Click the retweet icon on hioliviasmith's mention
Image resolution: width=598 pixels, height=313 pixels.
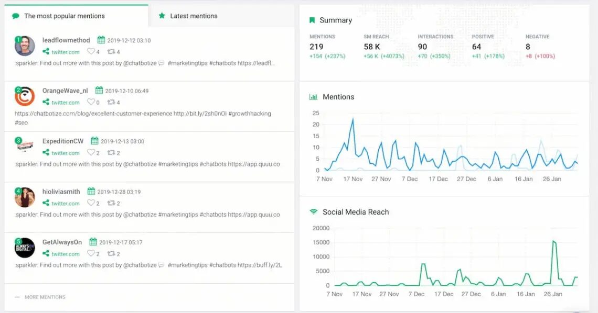tap(112, 203)
